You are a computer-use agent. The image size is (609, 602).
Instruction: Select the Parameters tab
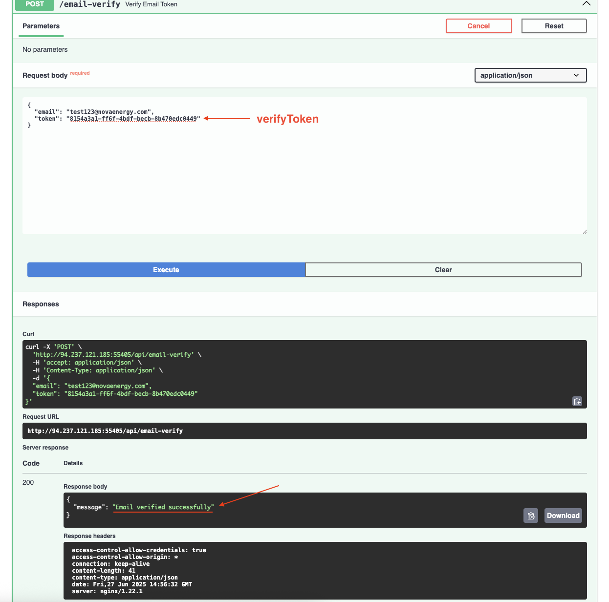coord(41,26)
